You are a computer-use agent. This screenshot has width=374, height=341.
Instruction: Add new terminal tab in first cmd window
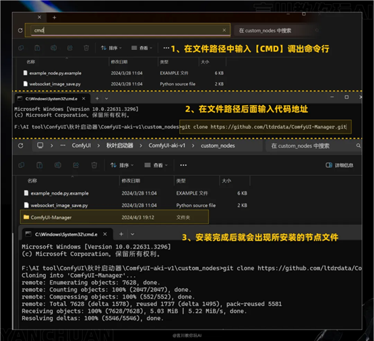(x=97, y=98)
